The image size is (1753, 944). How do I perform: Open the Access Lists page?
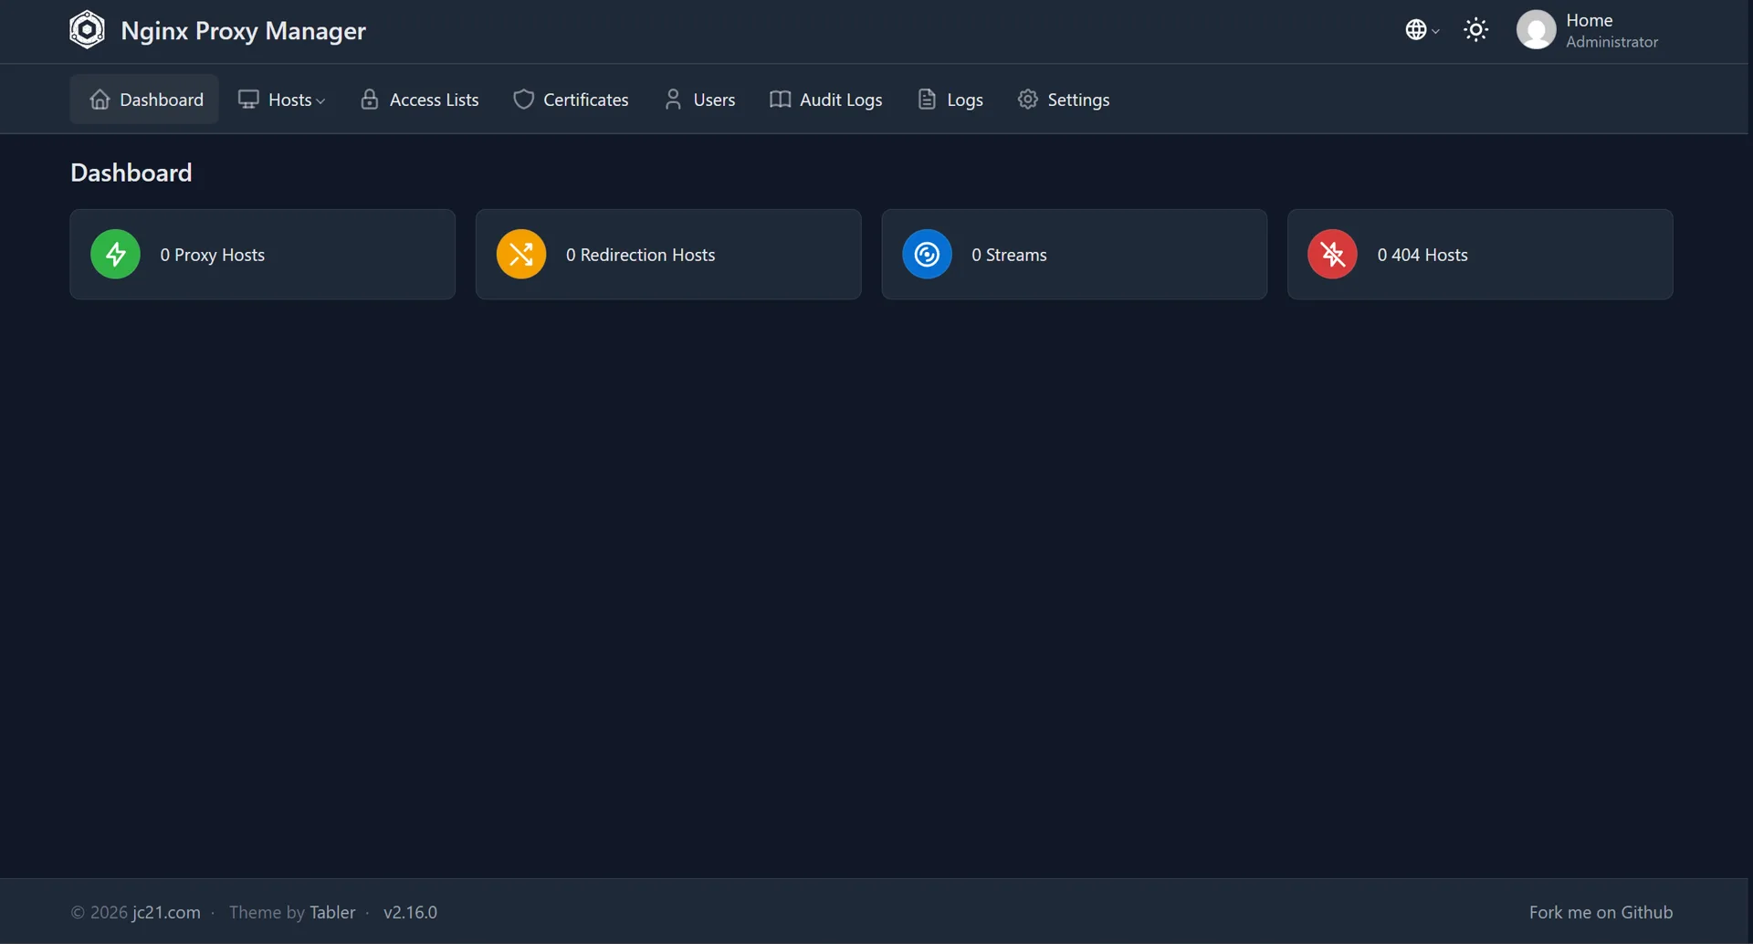(420, 100)
